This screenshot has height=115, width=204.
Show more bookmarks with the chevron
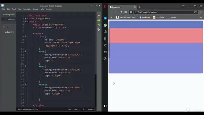tap(201, 17)
